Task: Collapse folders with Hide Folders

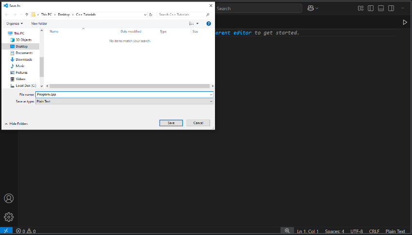Action: (x=16, y=123)
